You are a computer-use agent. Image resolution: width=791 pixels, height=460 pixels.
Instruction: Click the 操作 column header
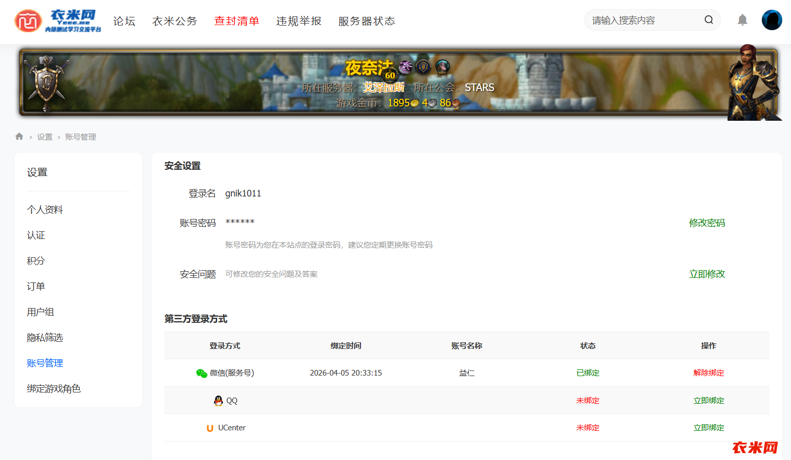pyautogui.click(x=709, y=346)
